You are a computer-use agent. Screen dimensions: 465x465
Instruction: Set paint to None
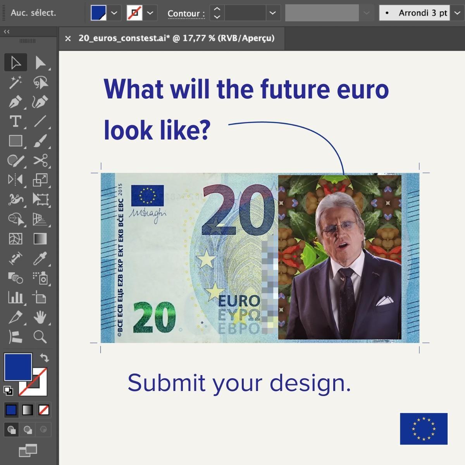pyautogui.click(x=44, y=410)
